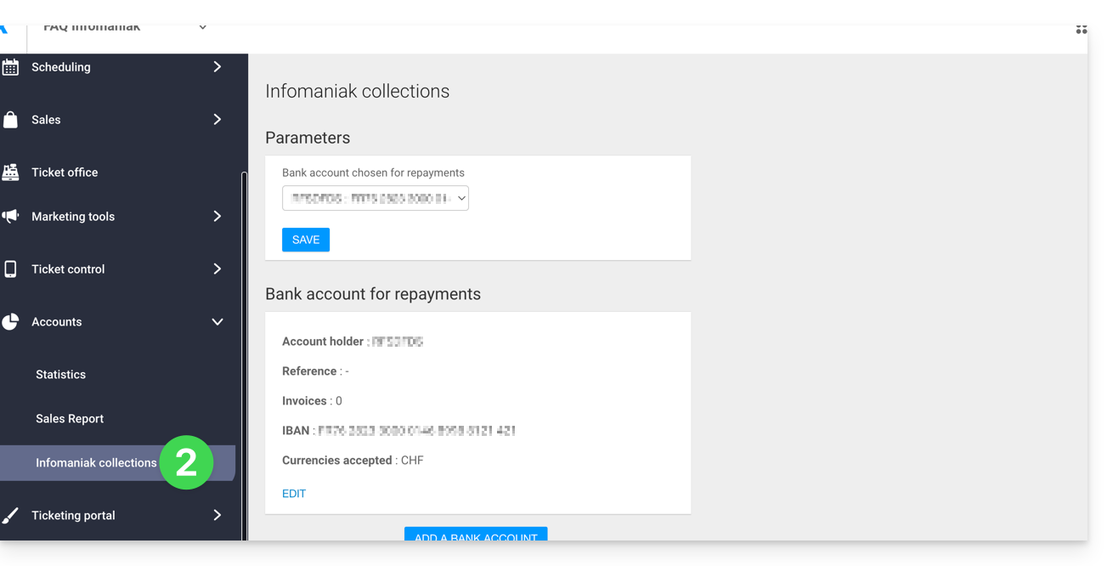Image resolution: width=1113 pixels, height=566 pixels.
Task: Click the Scheduling calendar icon
Action: click(10, 67)
